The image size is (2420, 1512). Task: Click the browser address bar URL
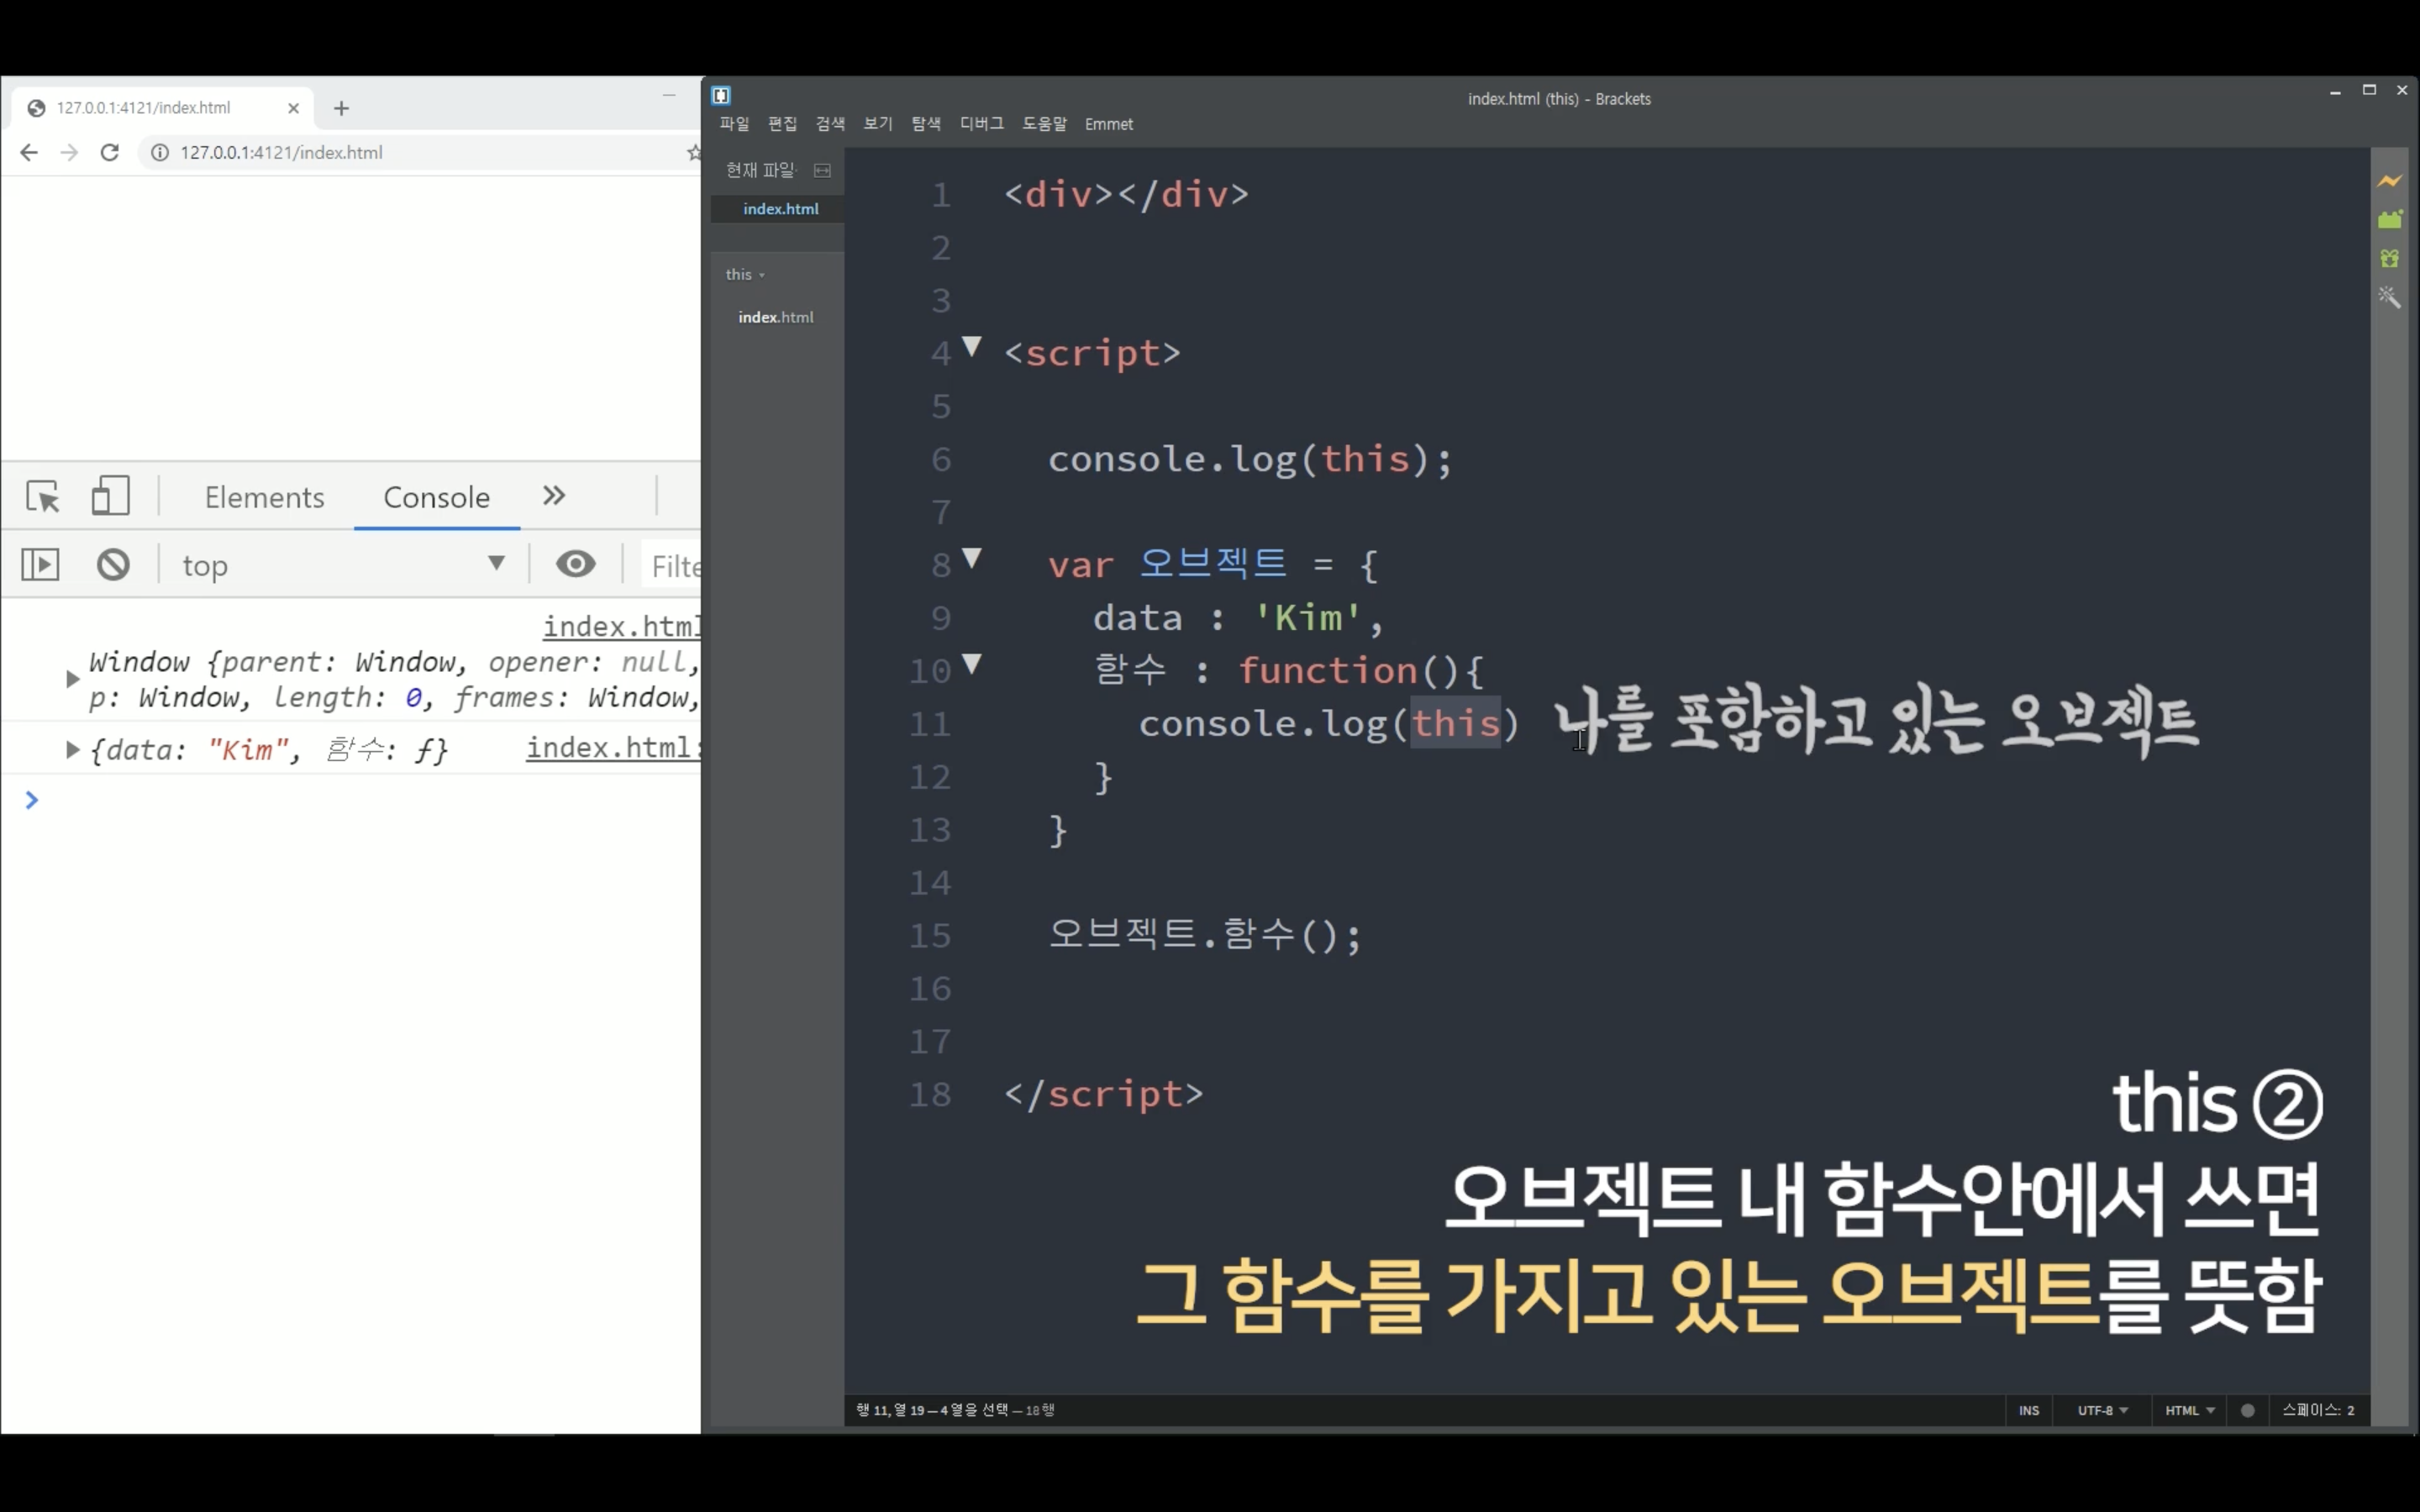coord(281,152)
